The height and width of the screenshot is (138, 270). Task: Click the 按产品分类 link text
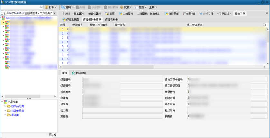18,106
